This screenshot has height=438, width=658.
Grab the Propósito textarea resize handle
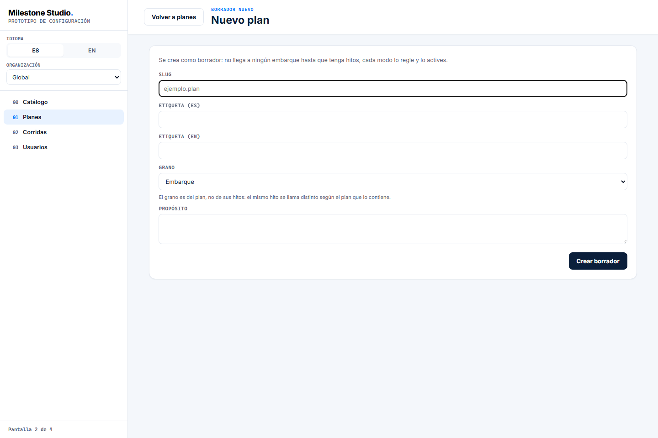[x=625, y=241]
